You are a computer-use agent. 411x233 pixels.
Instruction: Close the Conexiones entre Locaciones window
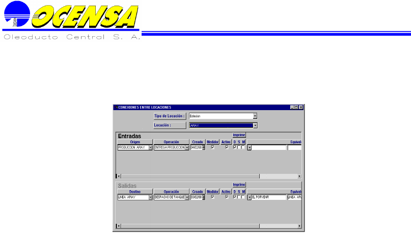coord(301,107)
